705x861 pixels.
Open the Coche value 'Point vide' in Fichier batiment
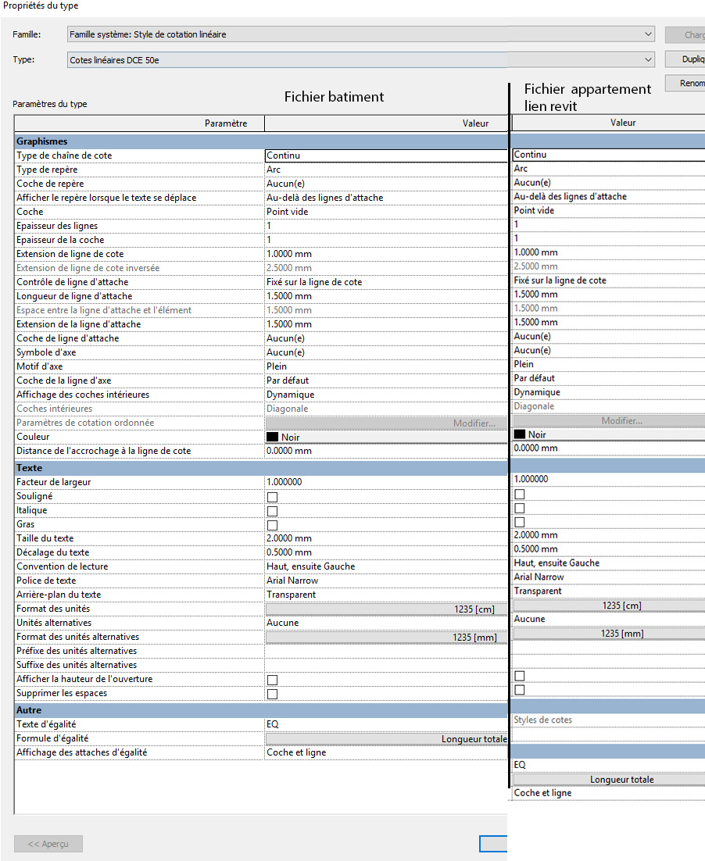(385, 212)
